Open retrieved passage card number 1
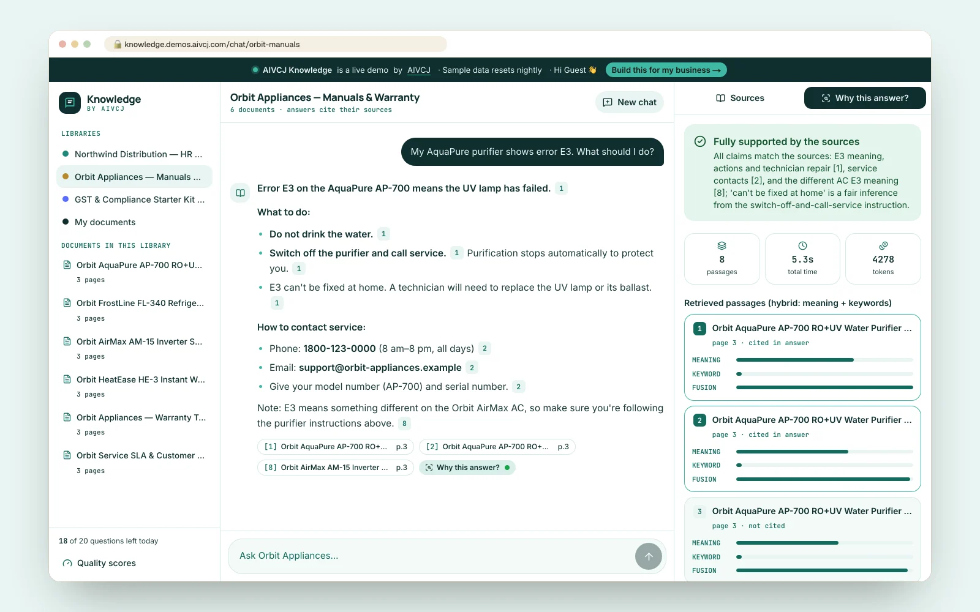 (802, 357)
